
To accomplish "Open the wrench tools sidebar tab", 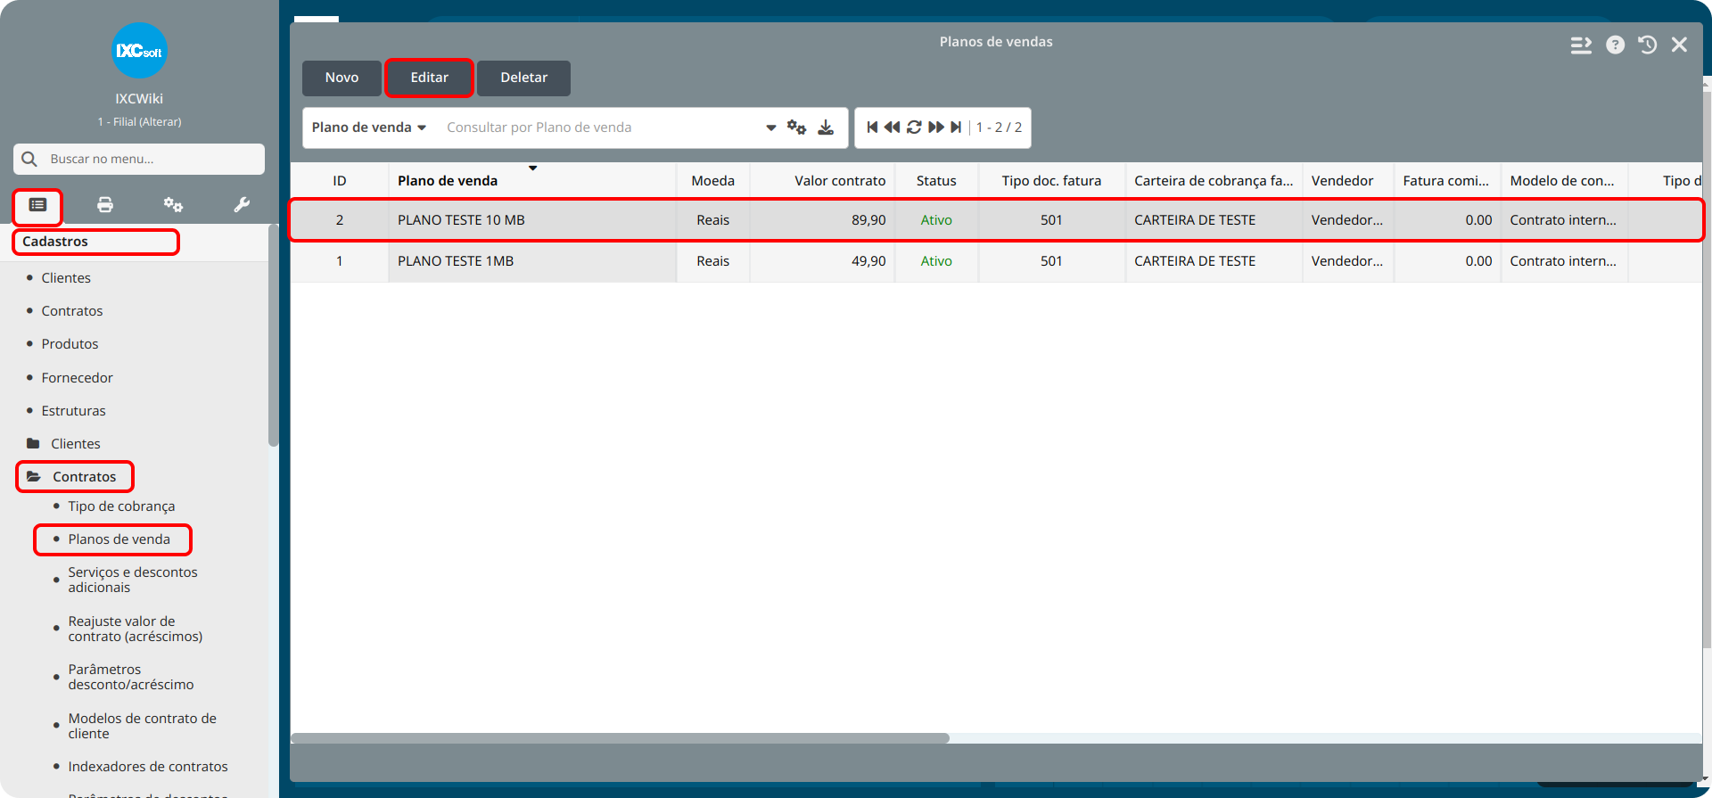I will 242,205.
